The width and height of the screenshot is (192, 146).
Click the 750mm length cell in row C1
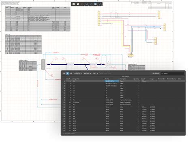click(x=145, y=81)
